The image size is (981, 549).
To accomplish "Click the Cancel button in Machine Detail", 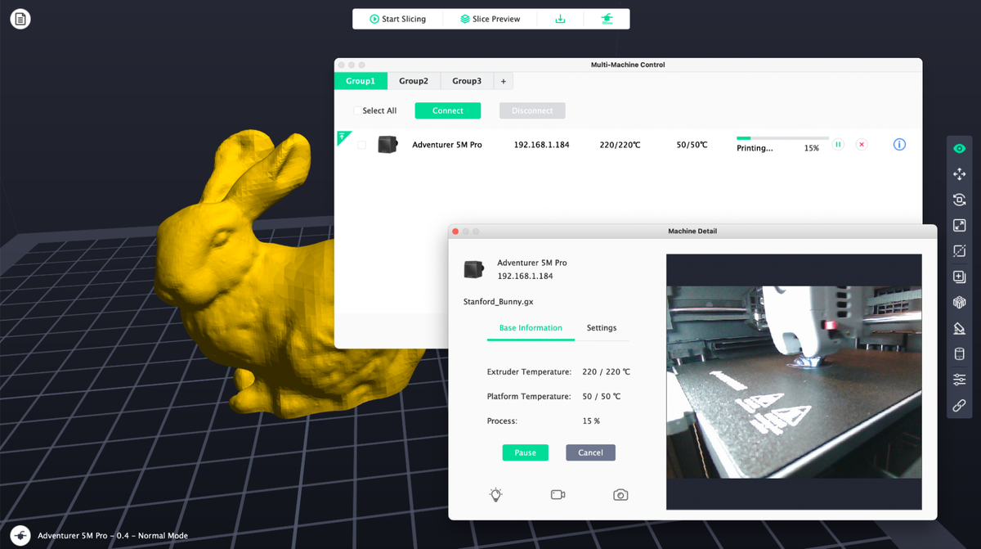I will [590, 452].
